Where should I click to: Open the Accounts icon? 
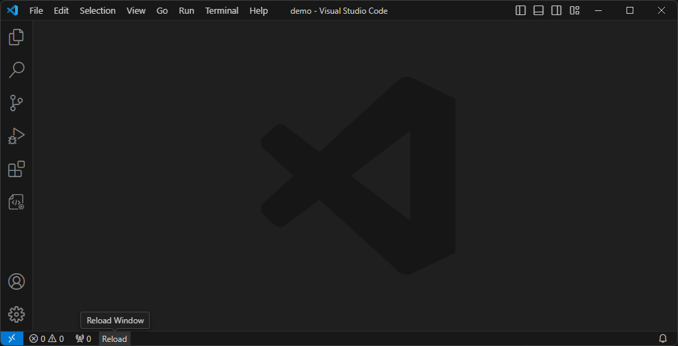point(16,281)
